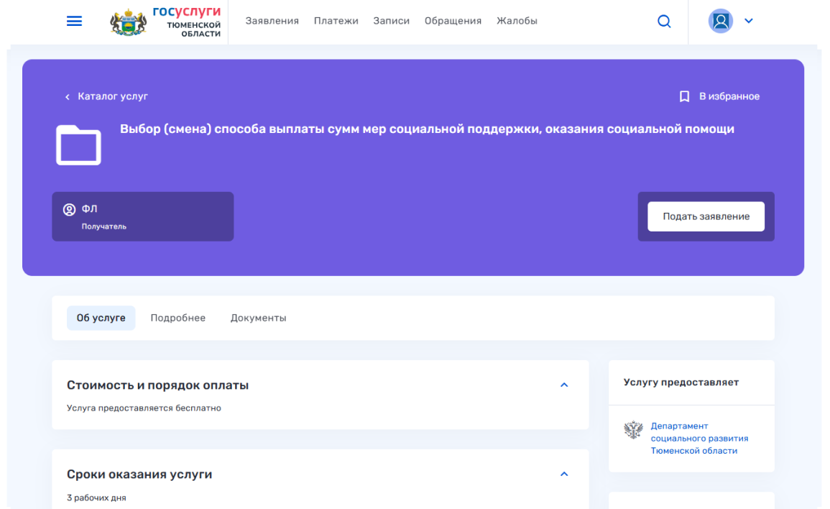Expand the profile dropdown arrow
The image size is (830, 509).
(749, 21)
